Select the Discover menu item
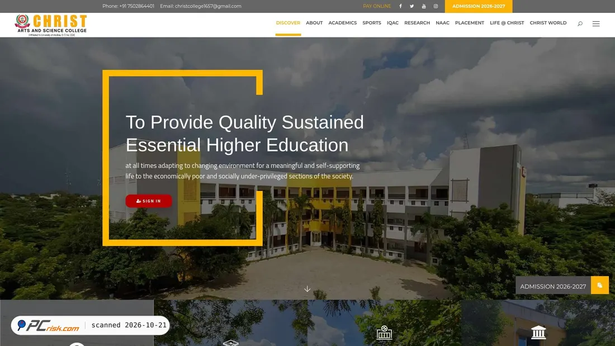 (x=288, y=23)
